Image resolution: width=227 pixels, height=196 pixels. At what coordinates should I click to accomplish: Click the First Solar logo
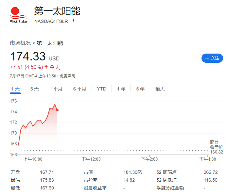tap(19, 15)
